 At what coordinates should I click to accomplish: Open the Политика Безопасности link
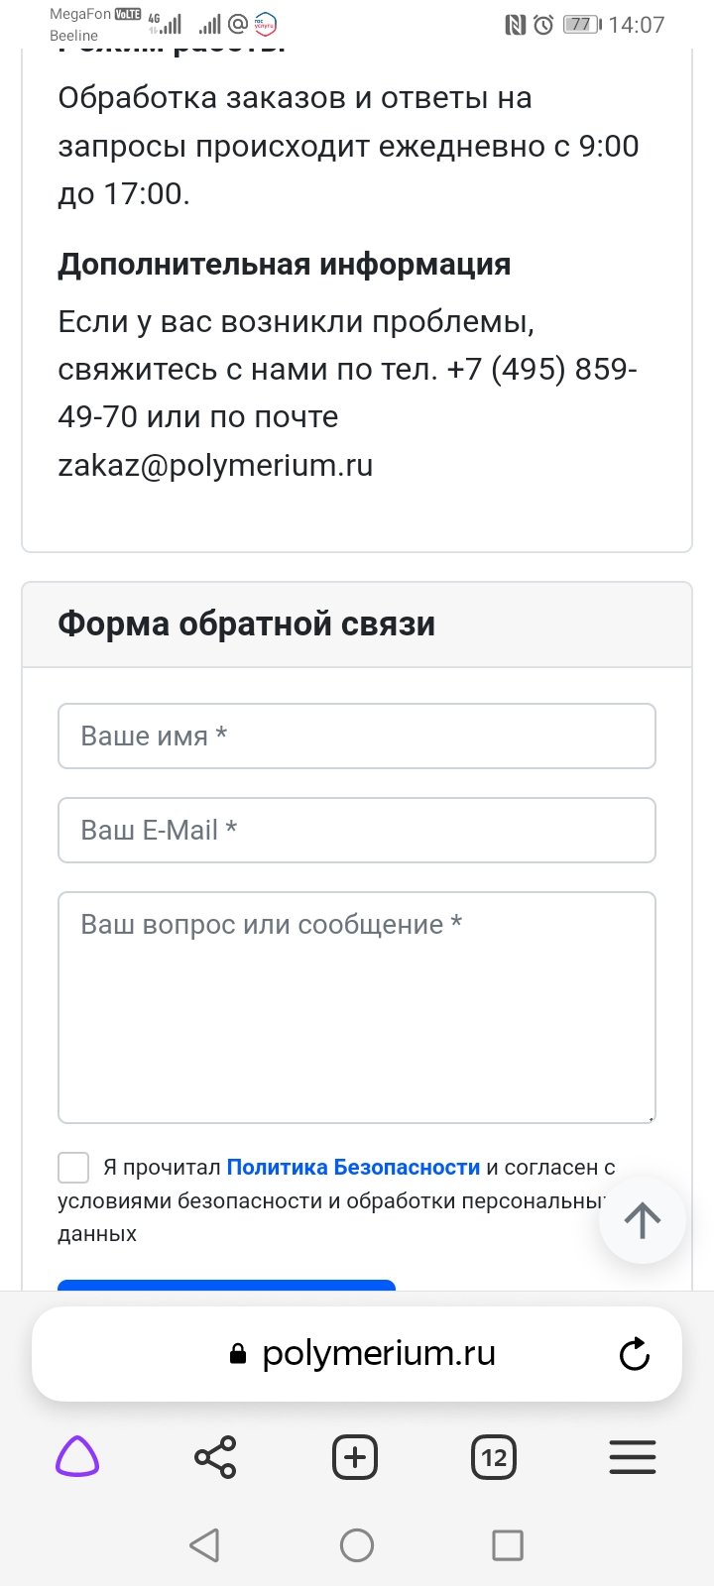(353, 1168)
